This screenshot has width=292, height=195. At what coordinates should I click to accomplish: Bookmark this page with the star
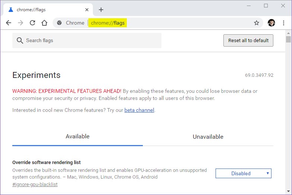(x=257, y=23)
